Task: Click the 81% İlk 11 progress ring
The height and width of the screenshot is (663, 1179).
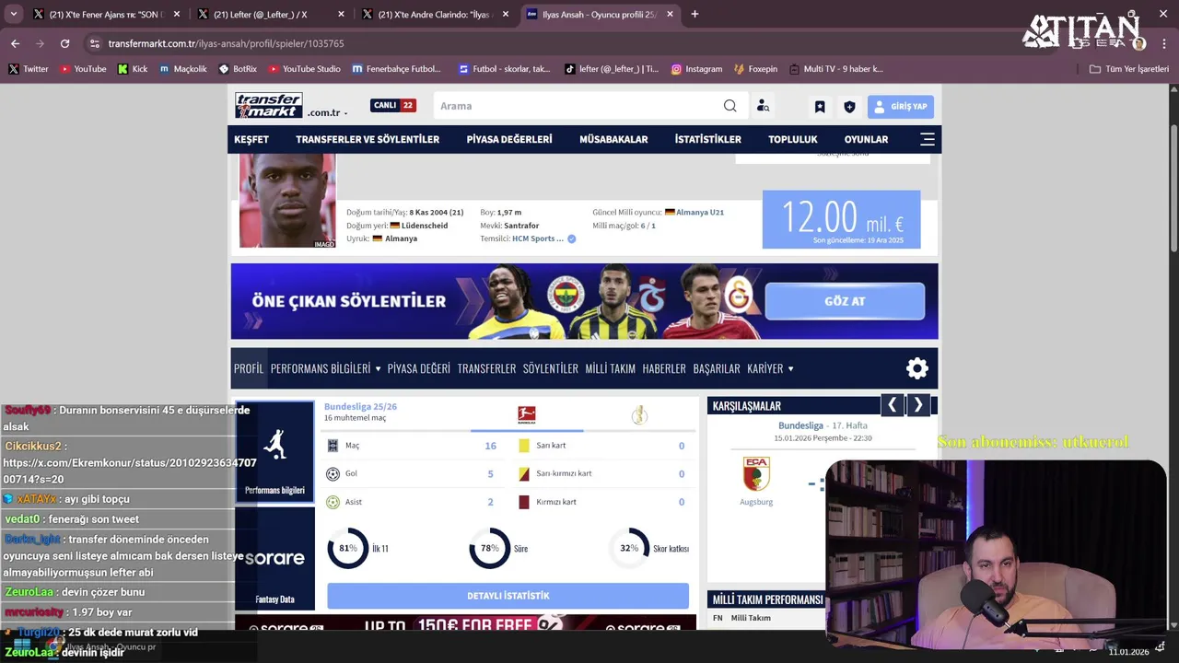Action: point(348,548)
